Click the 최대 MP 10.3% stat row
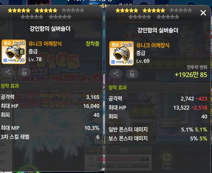Viewport: 212px width, 173px height. pyautogui.click(x=50, y=128)
